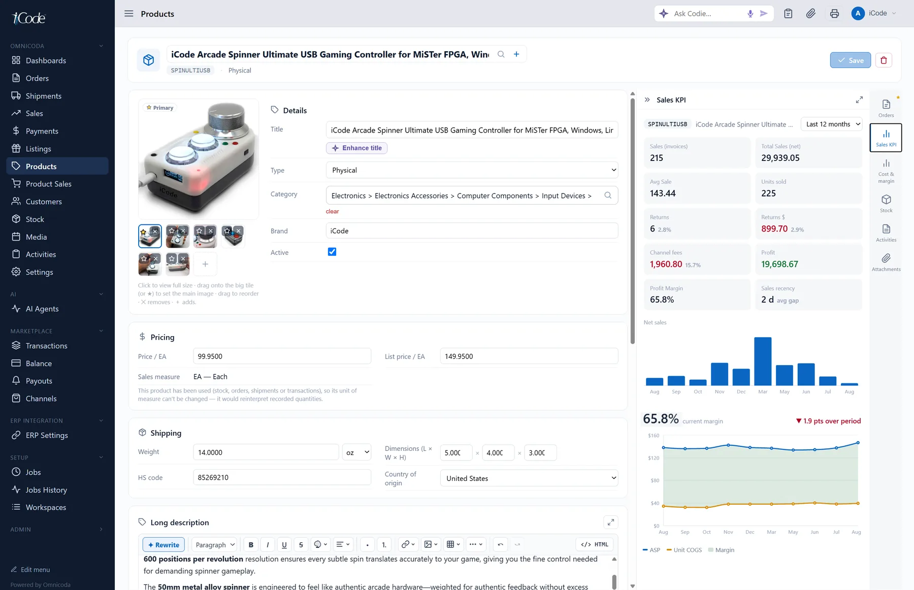914x590 pixels.
Task: Click the Rewrite description button
Action: [164, 544]
